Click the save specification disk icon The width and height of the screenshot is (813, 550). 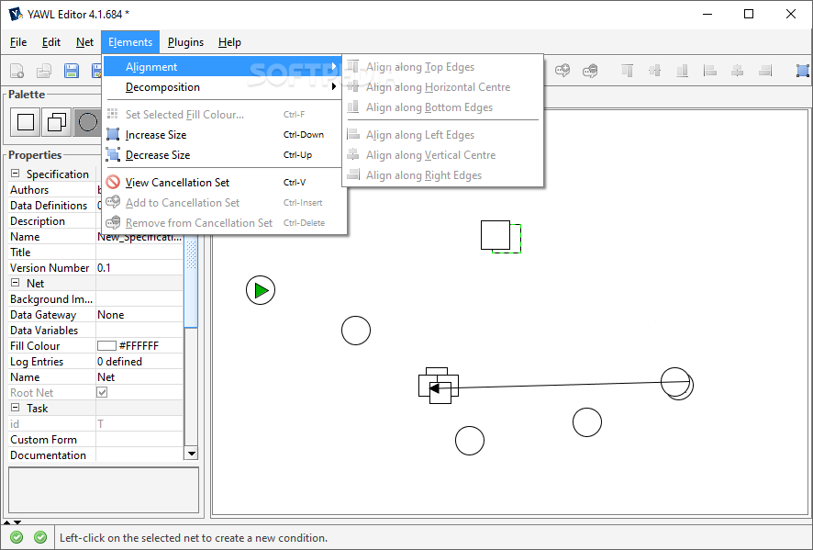click(71, 70)
